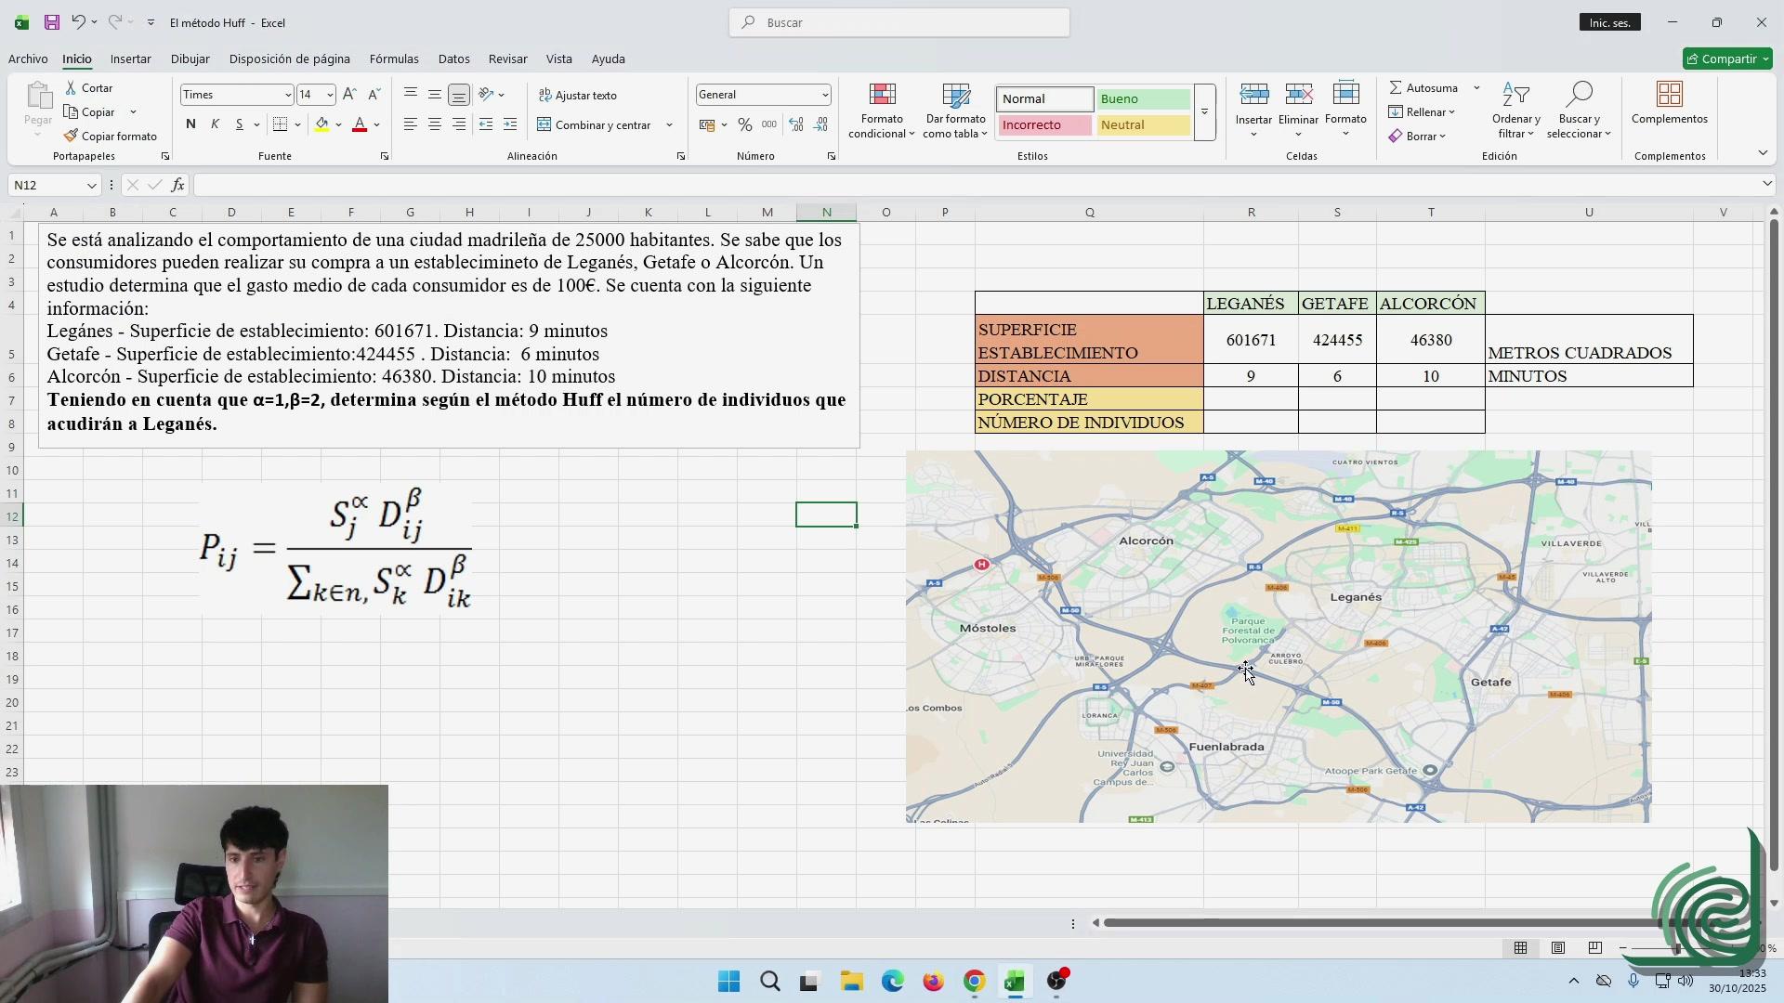Click the Ordenar y filtrar icon

click(1515, 95)
